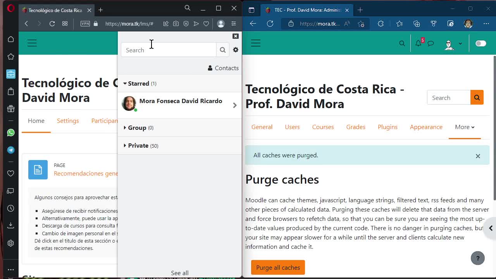Open Edge Internet Explorer mode icon
The height and width of the screenshot is (279, 496).
click(451, 24)
